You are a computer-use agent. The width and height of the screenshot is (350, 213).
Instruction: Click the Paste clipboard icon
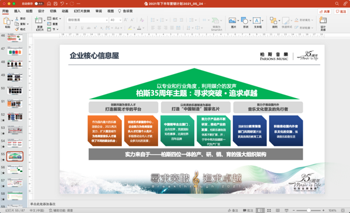pyautogui.click(x=6, y=21)
